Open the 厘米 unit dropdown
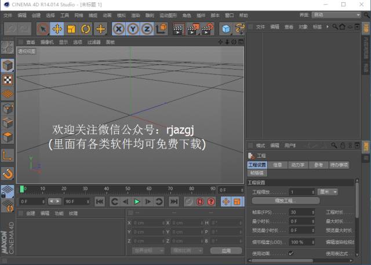This screenshot has height=265, width=371. pos(328,191)
